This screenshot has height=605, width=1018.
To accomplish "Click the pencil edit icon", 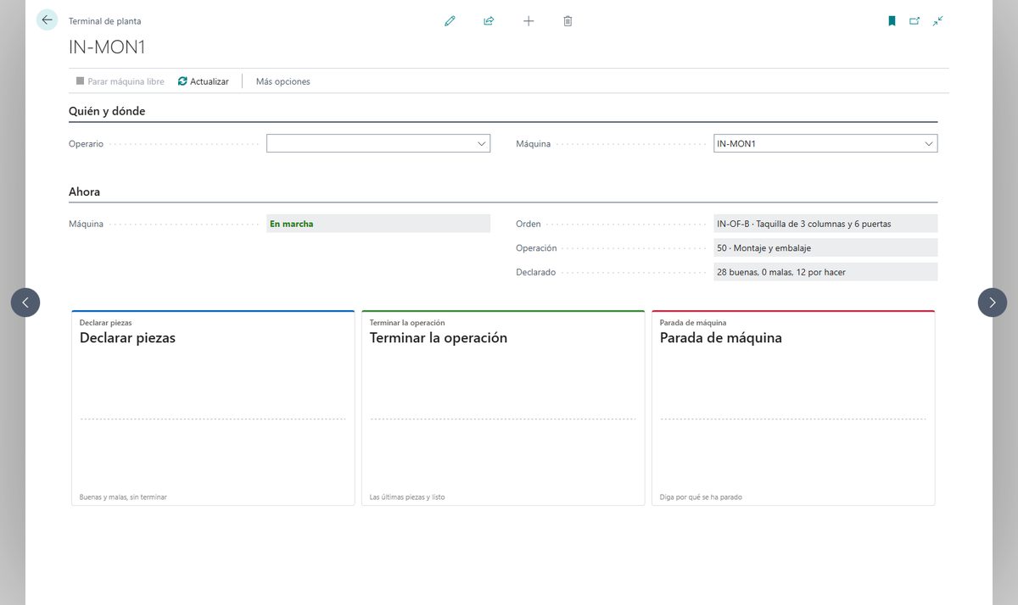I will tap(450, 21).
